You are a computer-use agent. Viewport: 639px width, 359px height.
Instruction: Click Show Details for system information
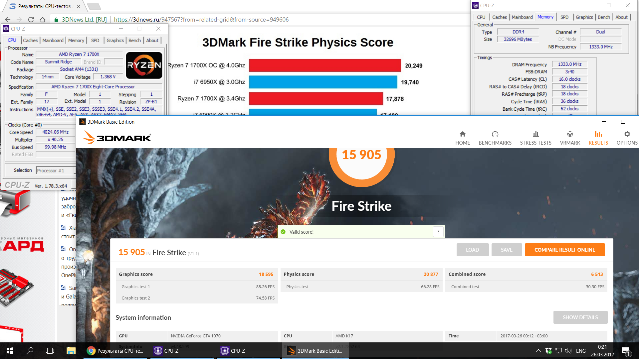click(580, 317)
